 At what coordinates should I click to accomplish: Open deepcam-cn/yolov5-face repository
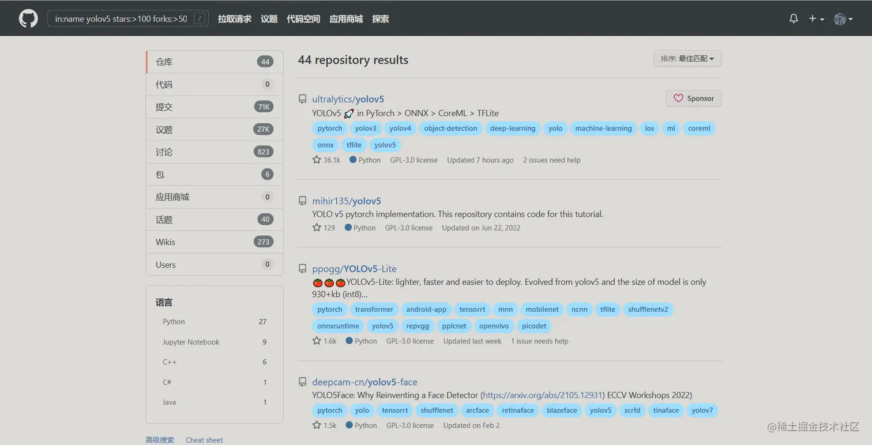[364, 382]
